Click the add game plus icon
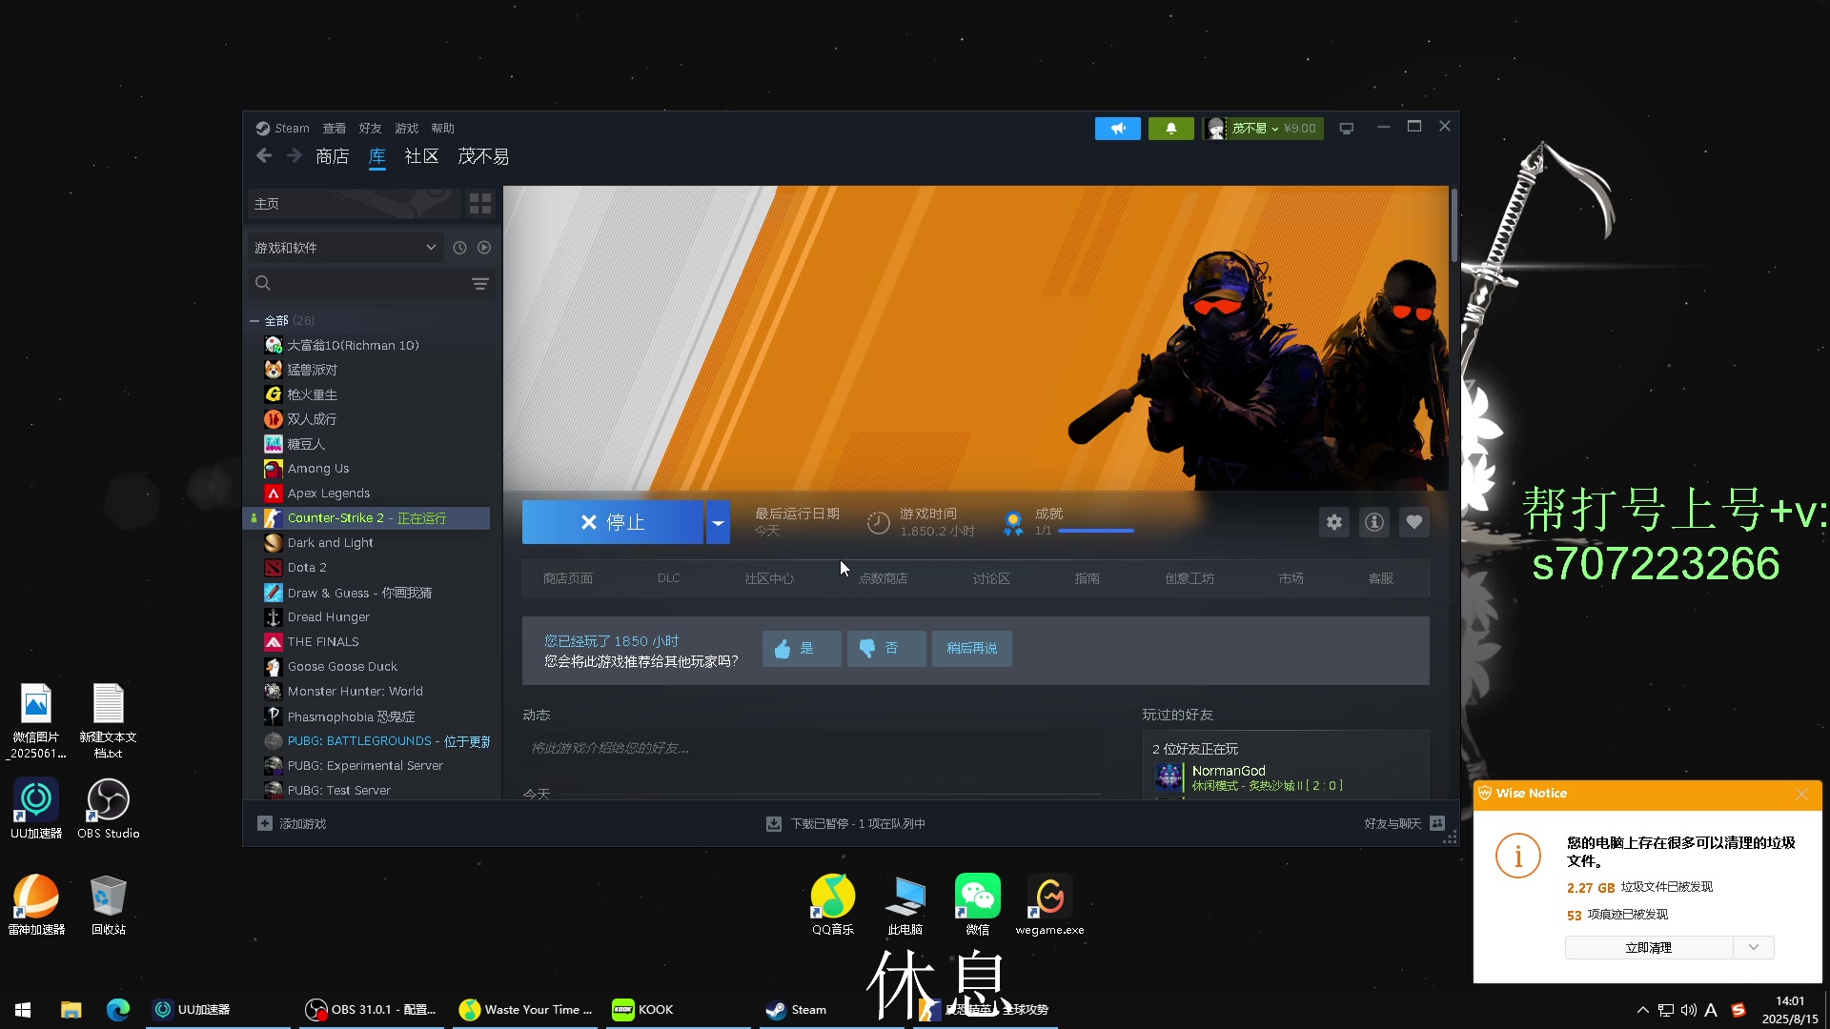The width and height of the screenshot is (1830, 1029). 264,824
